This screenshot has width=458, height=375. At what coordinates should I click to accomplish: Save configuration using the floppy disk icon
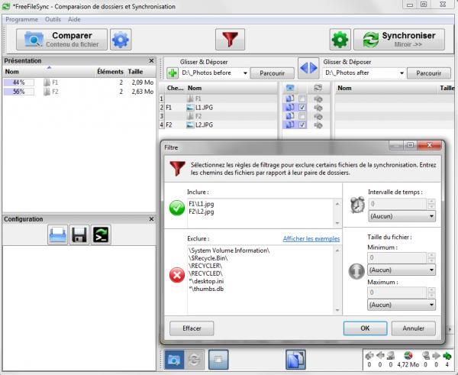(x=79, y=234)
